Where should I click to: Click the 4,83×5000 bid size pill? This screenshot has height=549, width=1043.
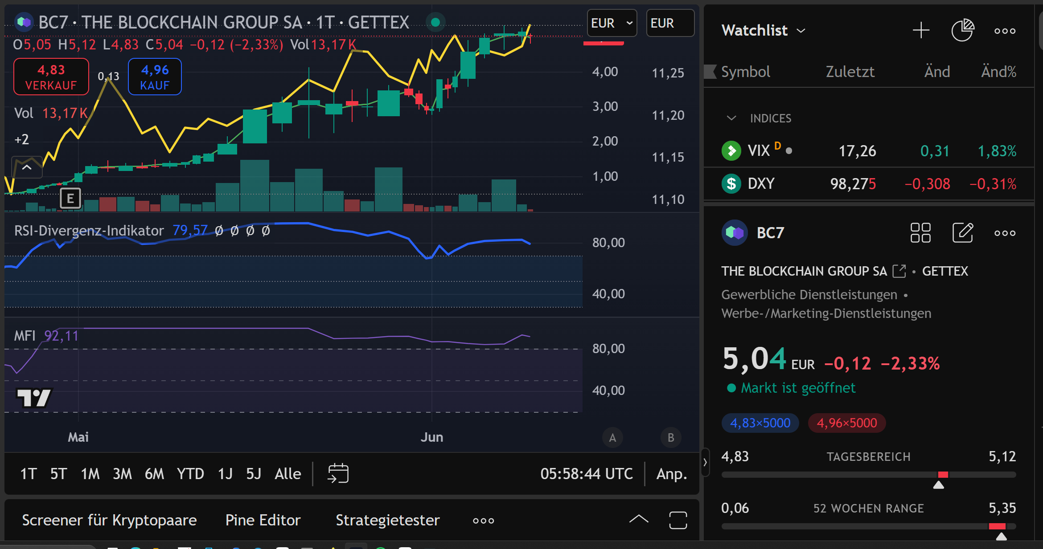point(760,423)
